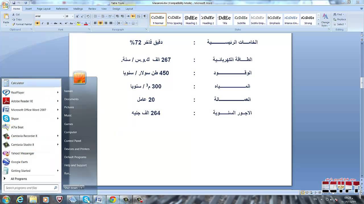Click the Replace command

pos(340,19)
